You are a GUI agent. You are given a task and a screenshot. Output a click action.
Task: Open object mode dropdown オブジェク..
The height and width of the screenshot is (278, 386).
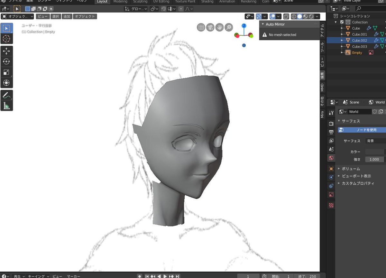pyautogui.click(x=17, y=16)
